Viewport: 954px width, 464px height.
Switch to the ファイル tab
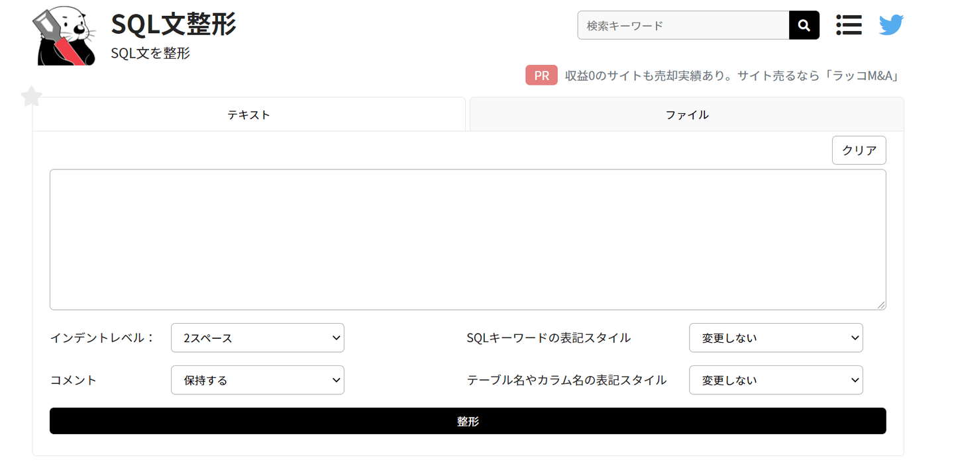pos(686,115)
